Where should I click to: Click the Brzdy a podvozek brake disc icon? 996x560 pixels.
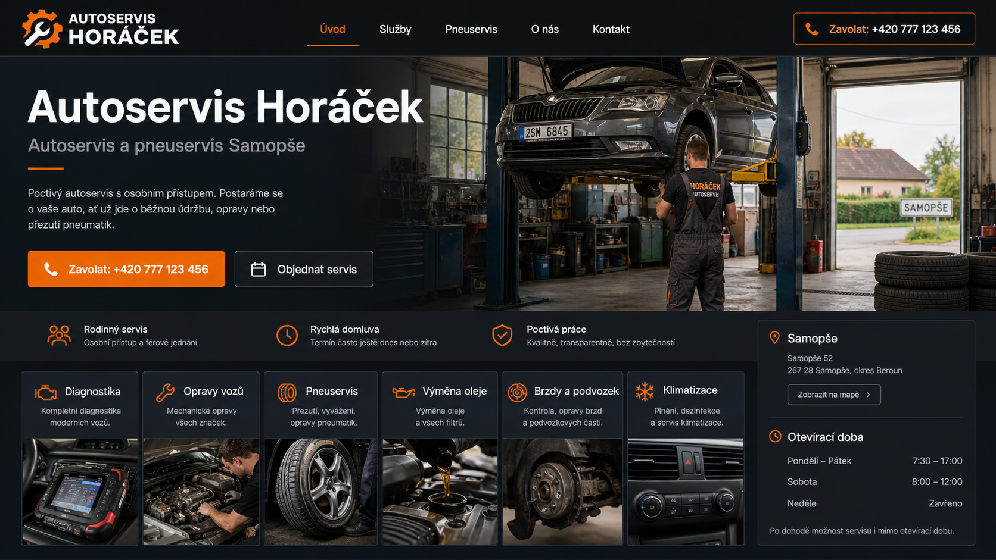click(x=517, y=392)
